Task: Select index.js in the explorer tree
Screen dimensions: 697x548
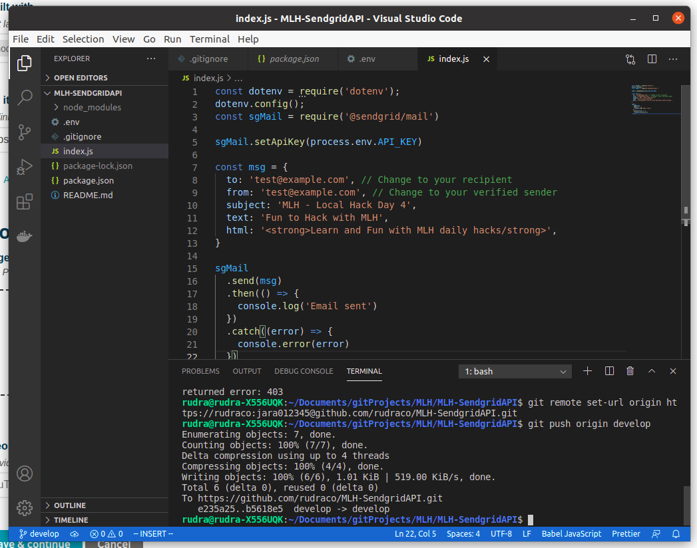Action: point(105,152)
